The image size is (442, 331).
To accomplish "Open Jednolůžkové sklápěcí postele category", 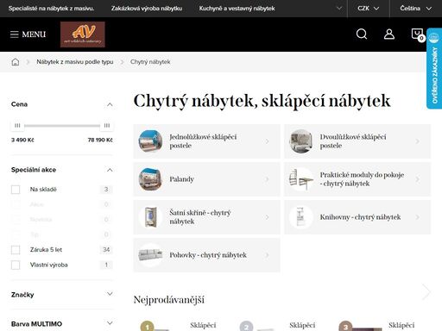I will coord(206,141).
